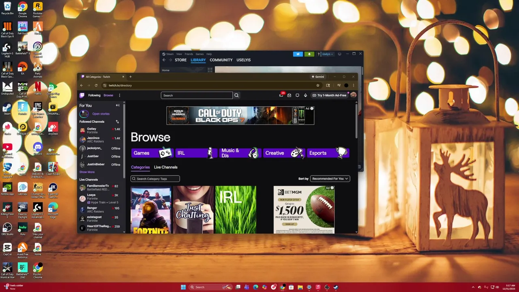Click the Windows Start button
This screenshot has width=519, height=292.
(183, 287)
